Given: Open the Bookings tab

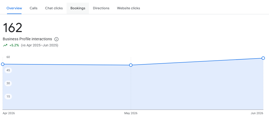Looking at the screenshot, I should [78, 8].
